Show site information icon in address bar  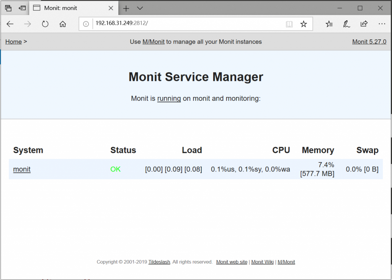coord(86,24)
